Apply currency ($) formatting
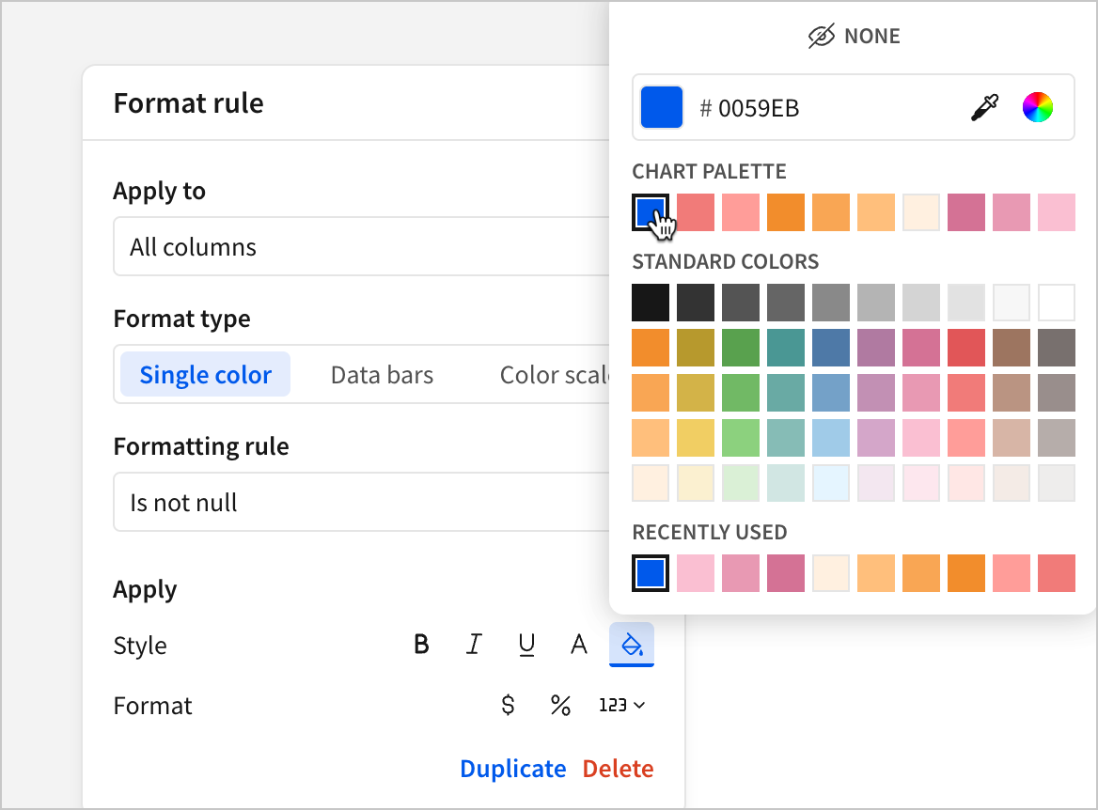 point(509,705)
